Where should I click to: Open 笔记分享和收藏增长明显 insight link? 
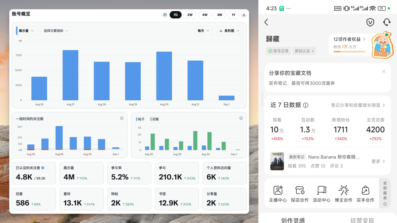coord(358,105)
